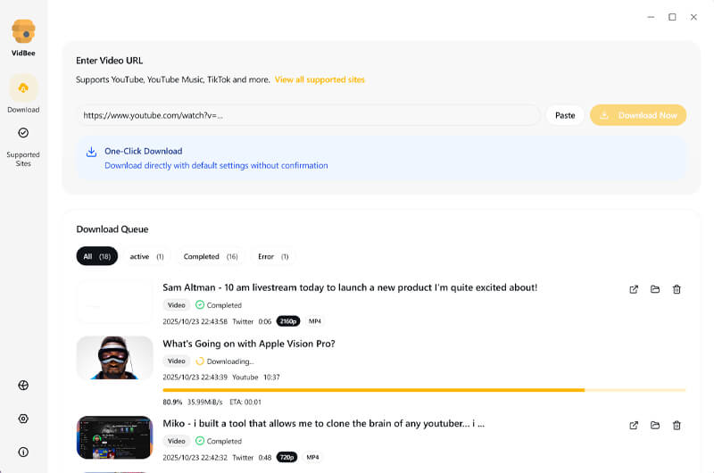
Task: Toggle One-Click Download option
Action: 381,158
